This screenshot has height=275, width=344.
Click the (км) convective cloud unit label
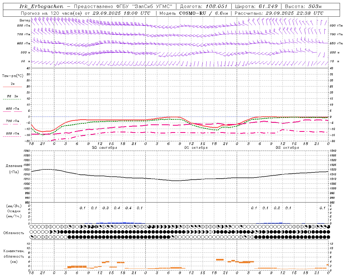click(x=14, y=262)
